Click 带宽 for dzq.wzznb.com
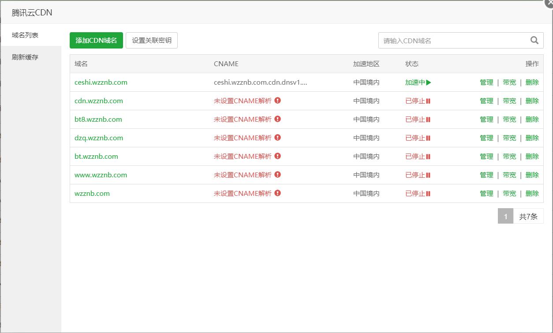553x333 pixels. tap(509, 138)
